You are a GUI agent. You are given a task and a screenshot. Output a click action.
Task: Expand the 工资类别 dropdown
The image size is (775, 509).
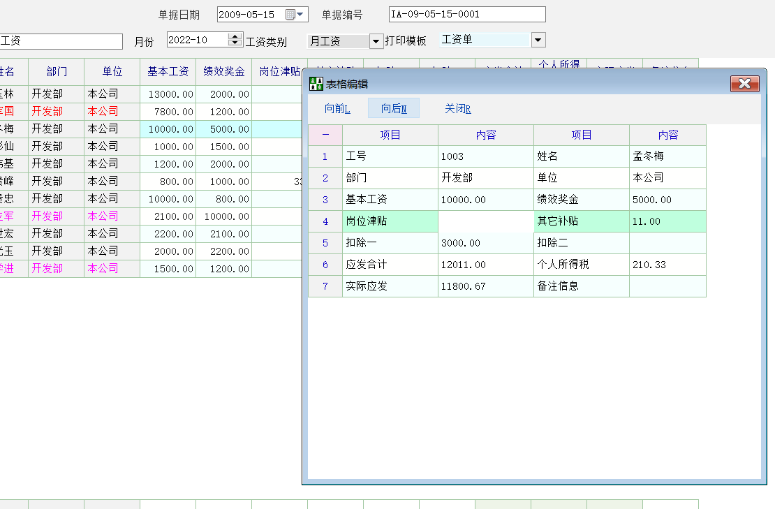coord(376,41)
